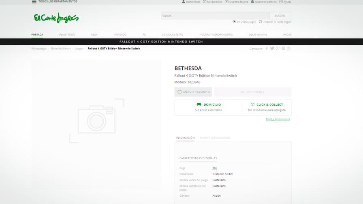This screenshot has height=204, width=363.
Task: Go to the Juegos breadcrumb
Action: 79,49
